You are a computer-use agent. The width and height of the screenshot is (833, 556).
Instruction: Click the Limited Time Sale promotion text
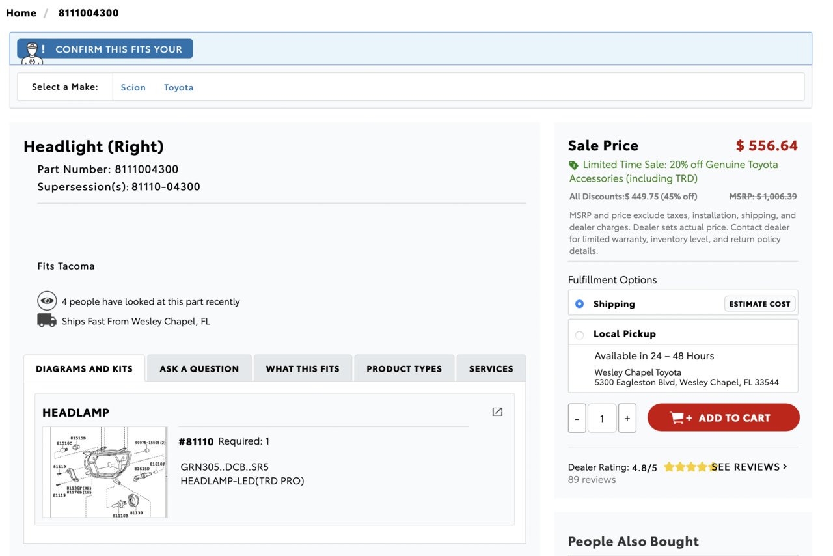tap(674, 171)
